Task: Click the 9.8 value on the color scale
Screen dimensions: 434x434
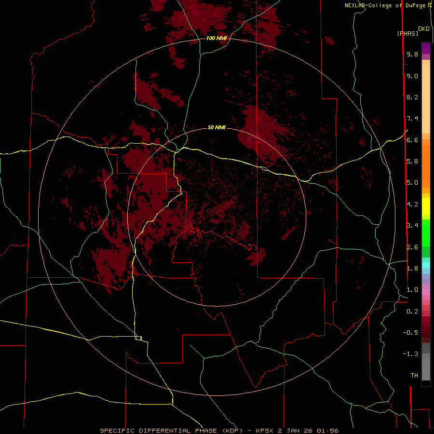Action: pyautogui.click(x=412, y=54)
